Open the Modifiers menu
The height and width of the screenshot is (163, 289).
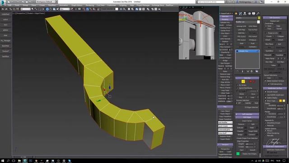(x=52, y=5)
